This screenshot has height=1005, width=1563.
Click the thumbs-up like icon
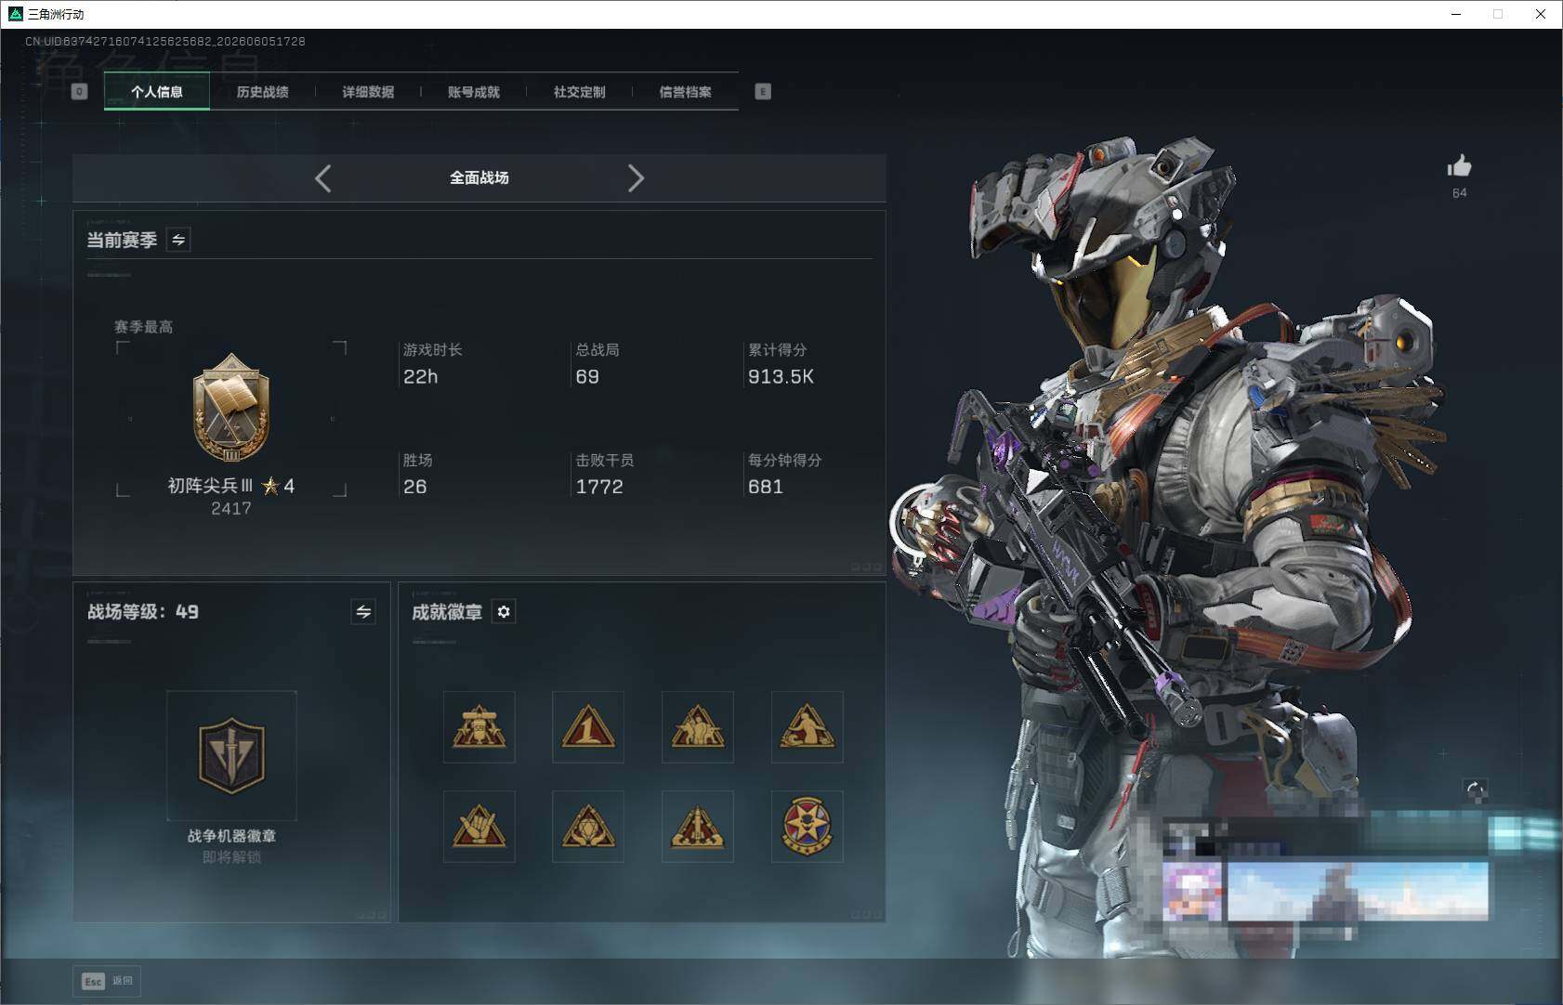click(1459, 166)
